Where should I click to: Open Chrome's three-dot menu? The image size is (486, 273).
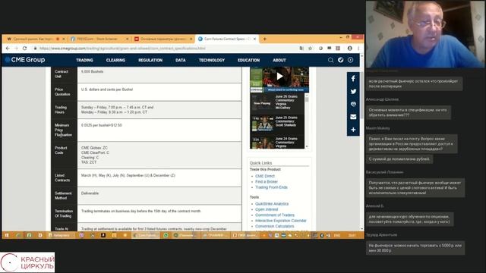[358, 49]
